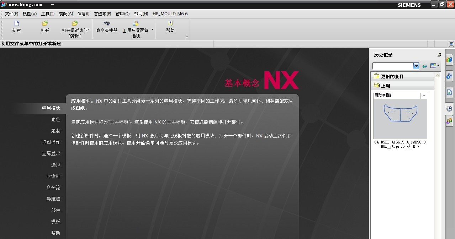455x239 pixels.
Task: Open the 命令查找器 command finder binoculars
Action: (107, 23)
